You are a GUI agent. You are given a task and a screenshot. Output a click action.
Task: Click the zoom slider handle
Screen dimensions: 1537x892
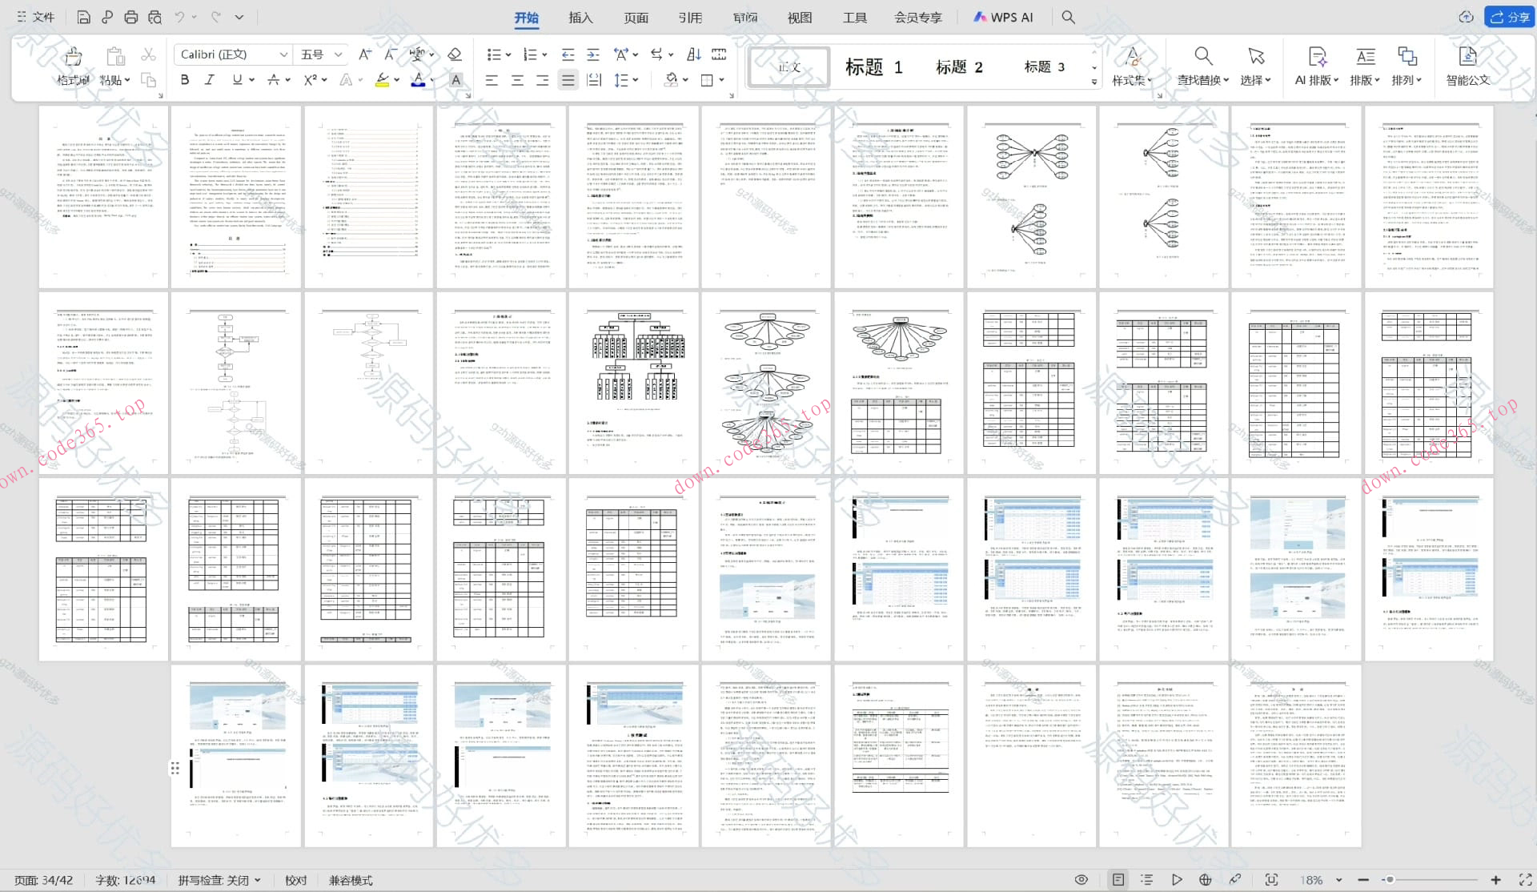pos(1391,879)
